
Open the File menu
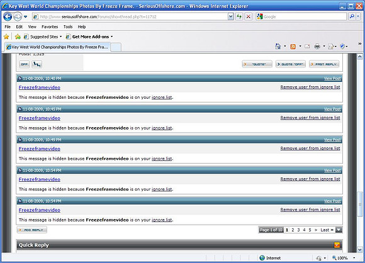(x=8, y=27)
